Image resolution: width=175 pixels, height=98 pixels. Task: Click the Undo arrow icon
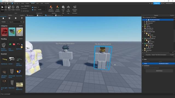coord(17,4)
